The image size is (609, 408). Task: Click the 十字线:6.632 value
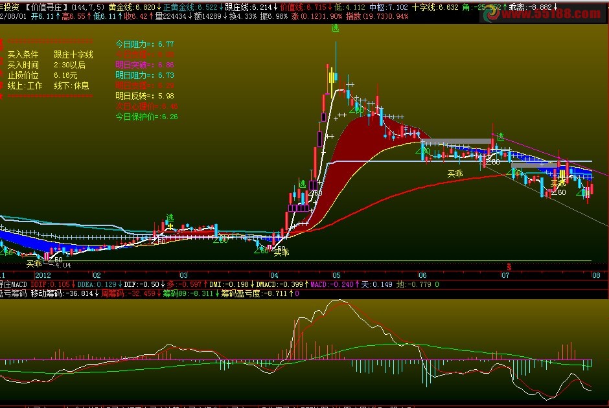[x=435, y=7]
